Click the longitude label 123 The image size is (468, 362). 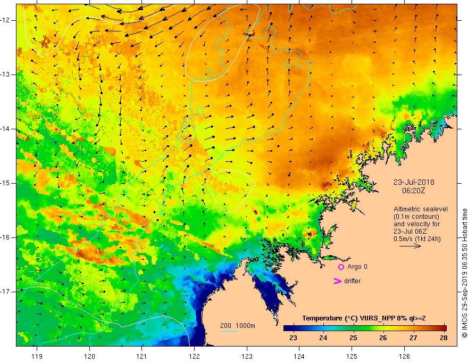247,356
